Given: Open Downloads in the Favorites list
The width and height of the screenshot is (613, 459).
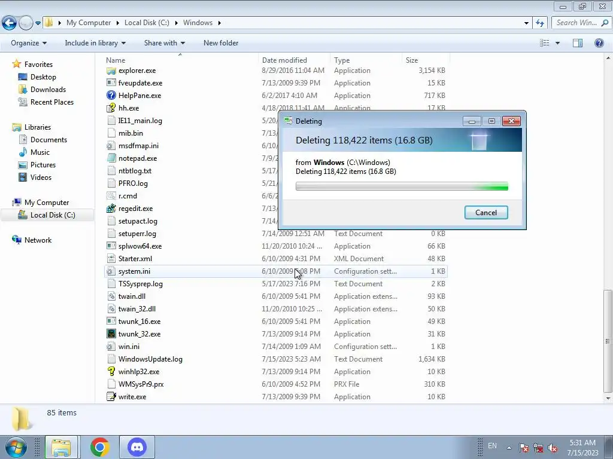Looking at the screenshot, I should pyautogui.click(x=48, y=90).
